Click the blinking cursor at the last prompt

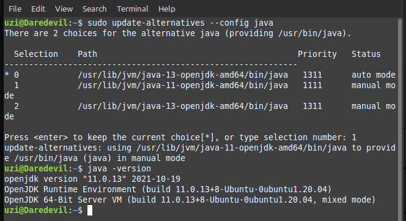click(x=90, y=210)
